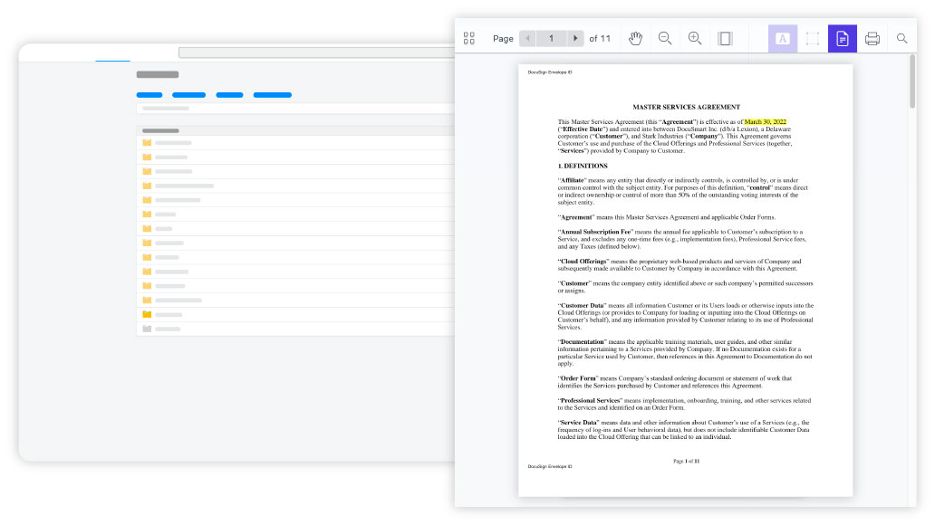
Task: Open the page thumbnails grid view
Action: 469,38
